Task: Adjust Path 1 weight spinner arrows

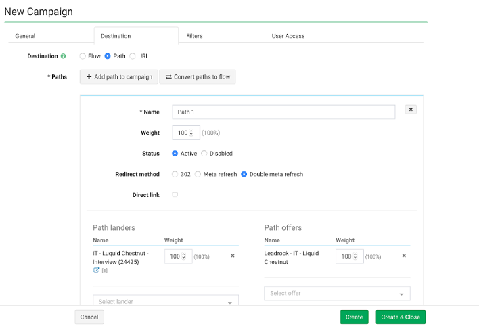Action: (x=191, y=133)
